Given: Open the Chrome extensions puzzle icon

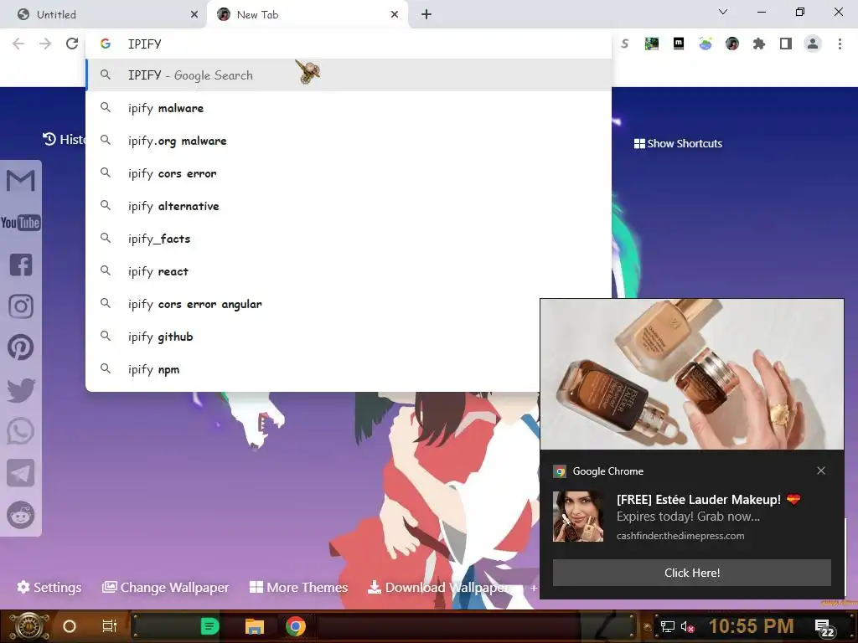Looking at the screenshot, I should click(759, 44).
